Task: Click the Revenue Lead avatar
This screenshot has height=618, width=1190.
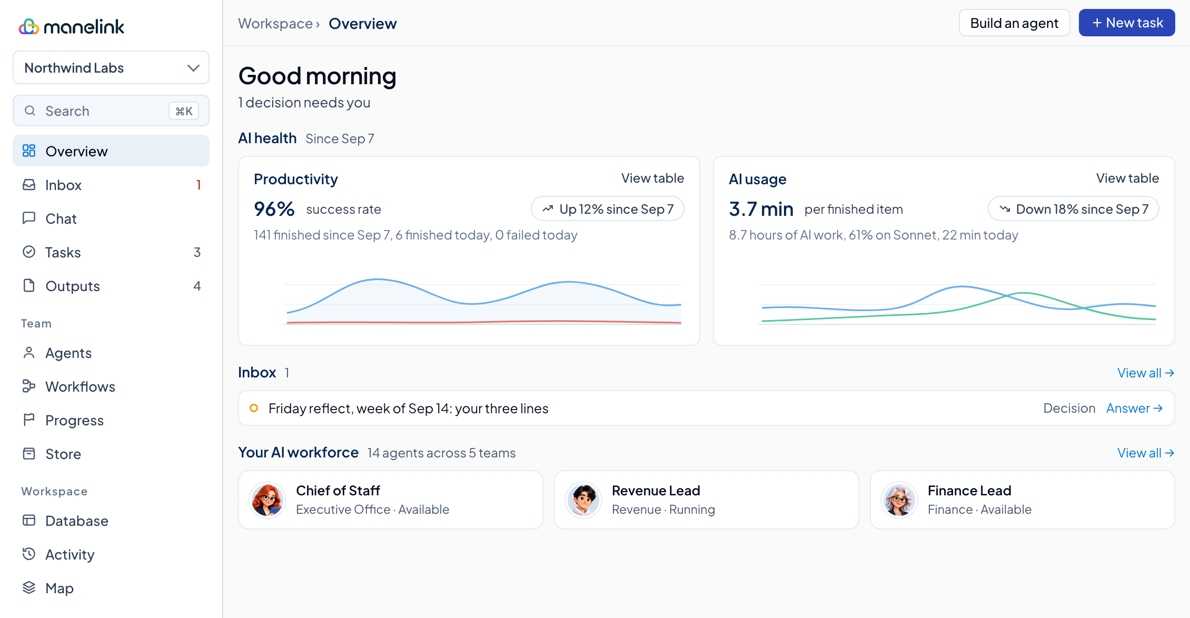Action: pos(583,500)
